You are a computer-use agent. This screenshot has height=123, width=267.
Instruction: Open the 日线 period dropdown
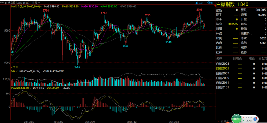click(36, 3)
